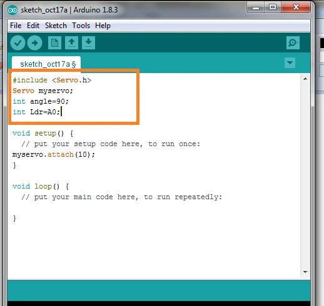Open the Sketch menu
Screen dimensions: 324x306
[56, 26]
